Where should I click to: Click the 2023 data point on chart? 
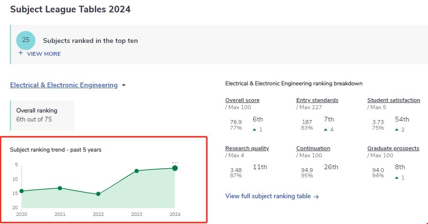click(x=137, y=171)
